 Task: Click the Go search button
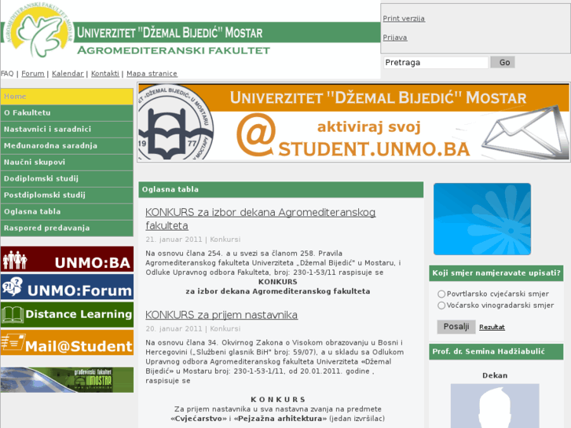[503, 62]
